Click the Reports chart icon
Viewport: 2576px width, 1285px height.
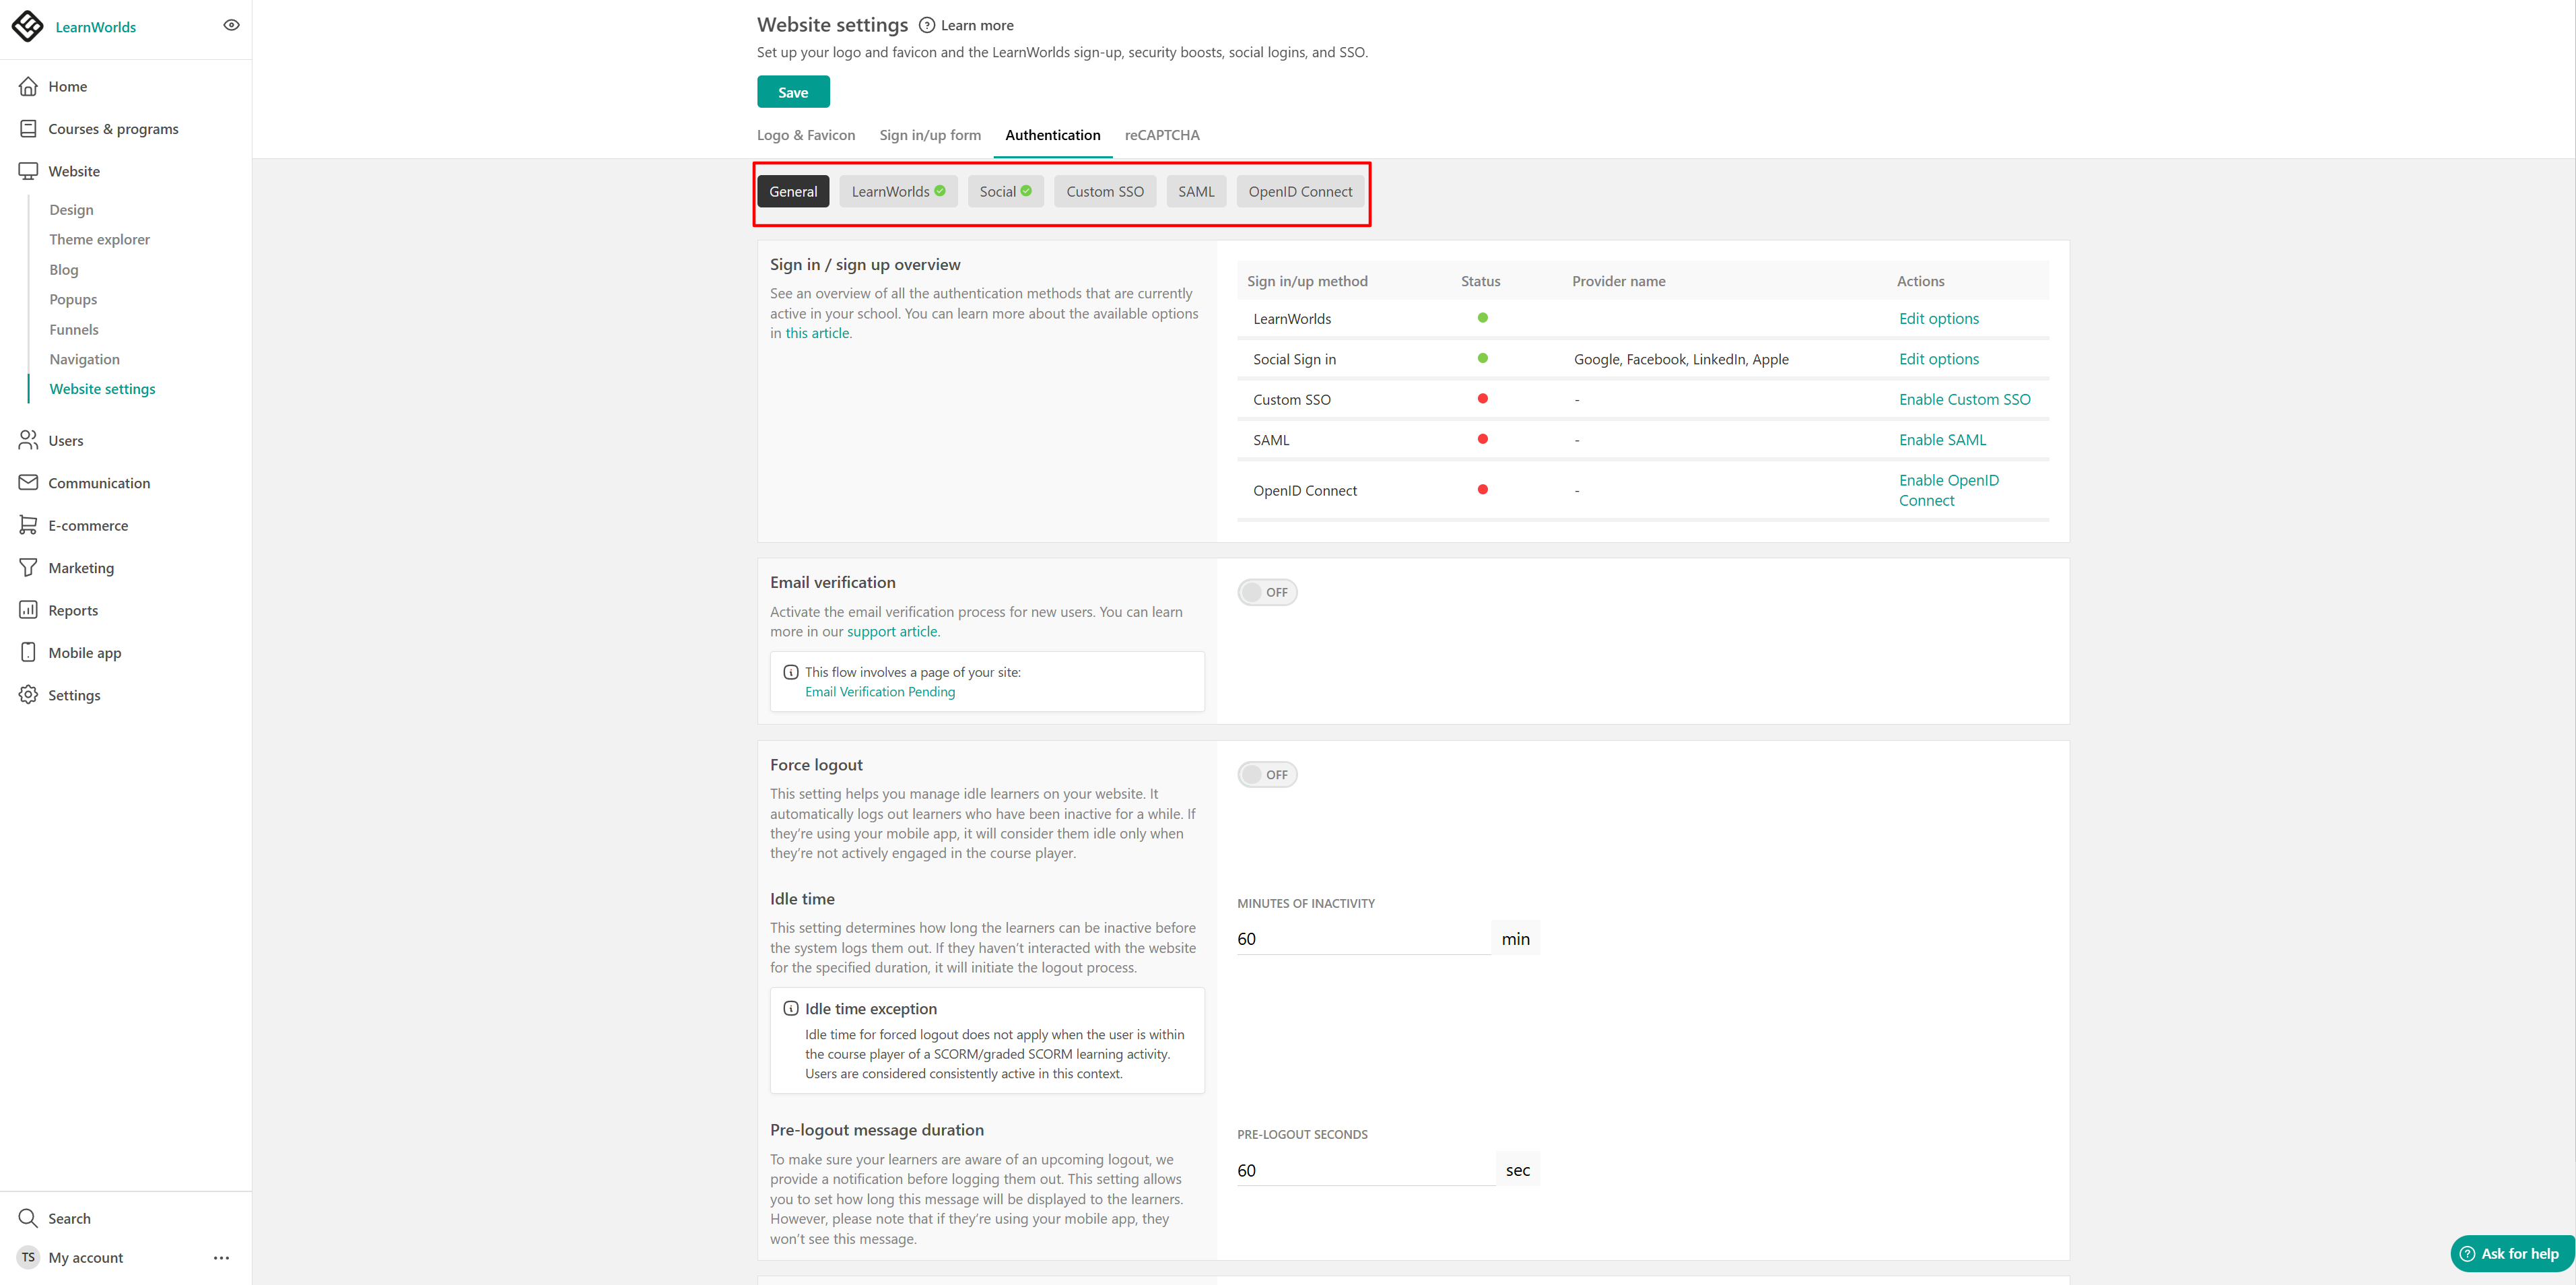click(28, 610)
